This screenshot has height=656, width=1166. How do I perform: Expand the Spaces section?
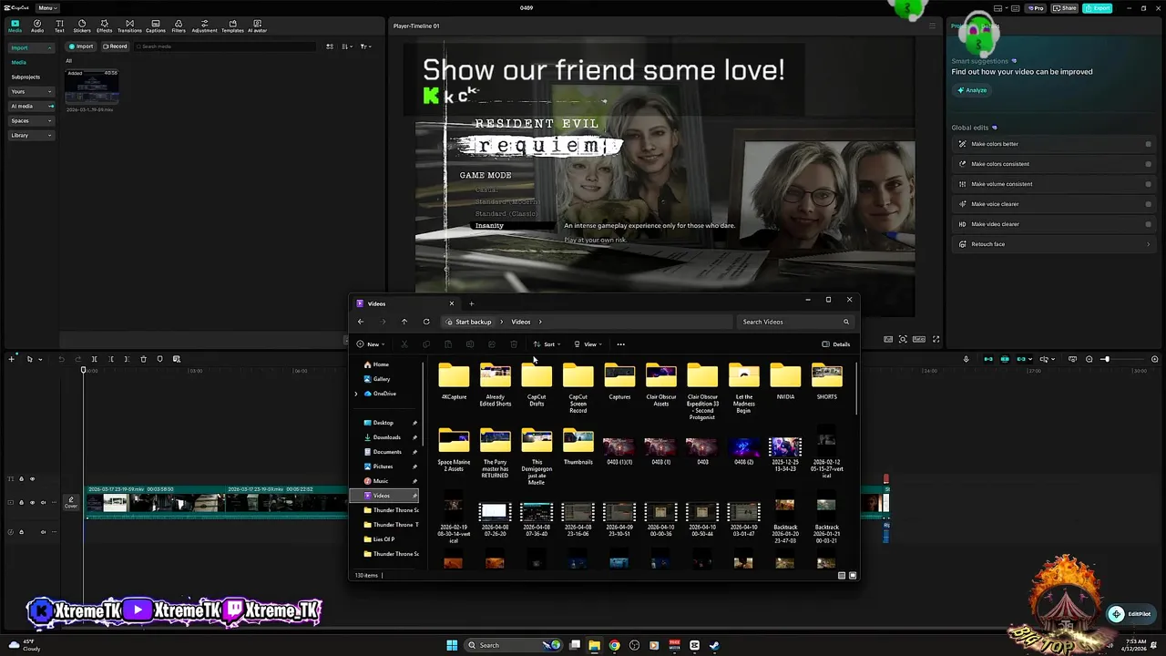[30, 120]
